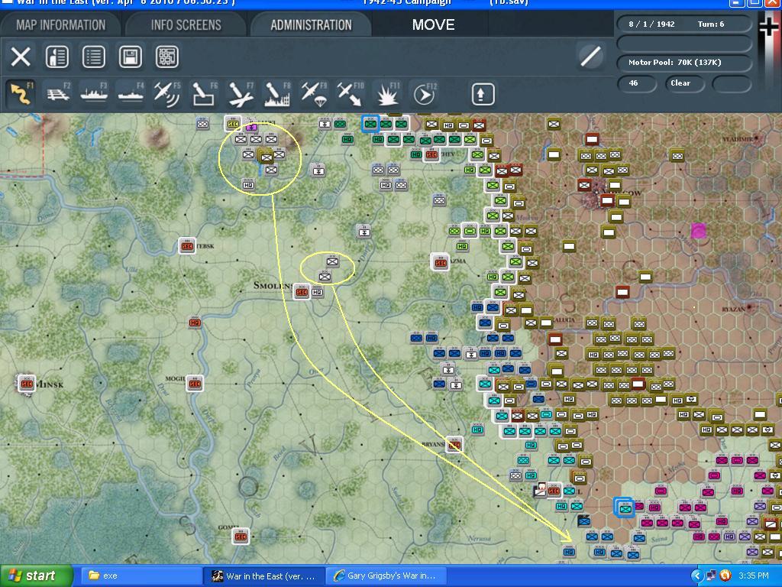Image resolution: width=782 pixels, height=587 pixels.
Task: Select the F3 naval transport ship icon
Action: click(94, 94)
